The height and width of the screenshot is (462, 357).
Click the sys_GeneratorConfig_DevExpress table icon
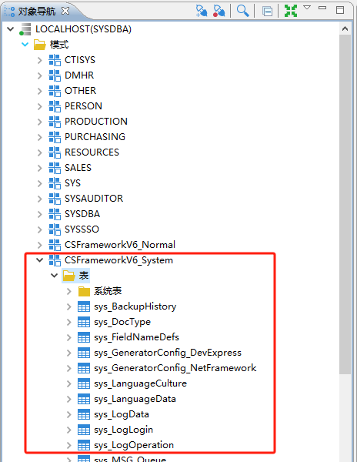point(84,353)
